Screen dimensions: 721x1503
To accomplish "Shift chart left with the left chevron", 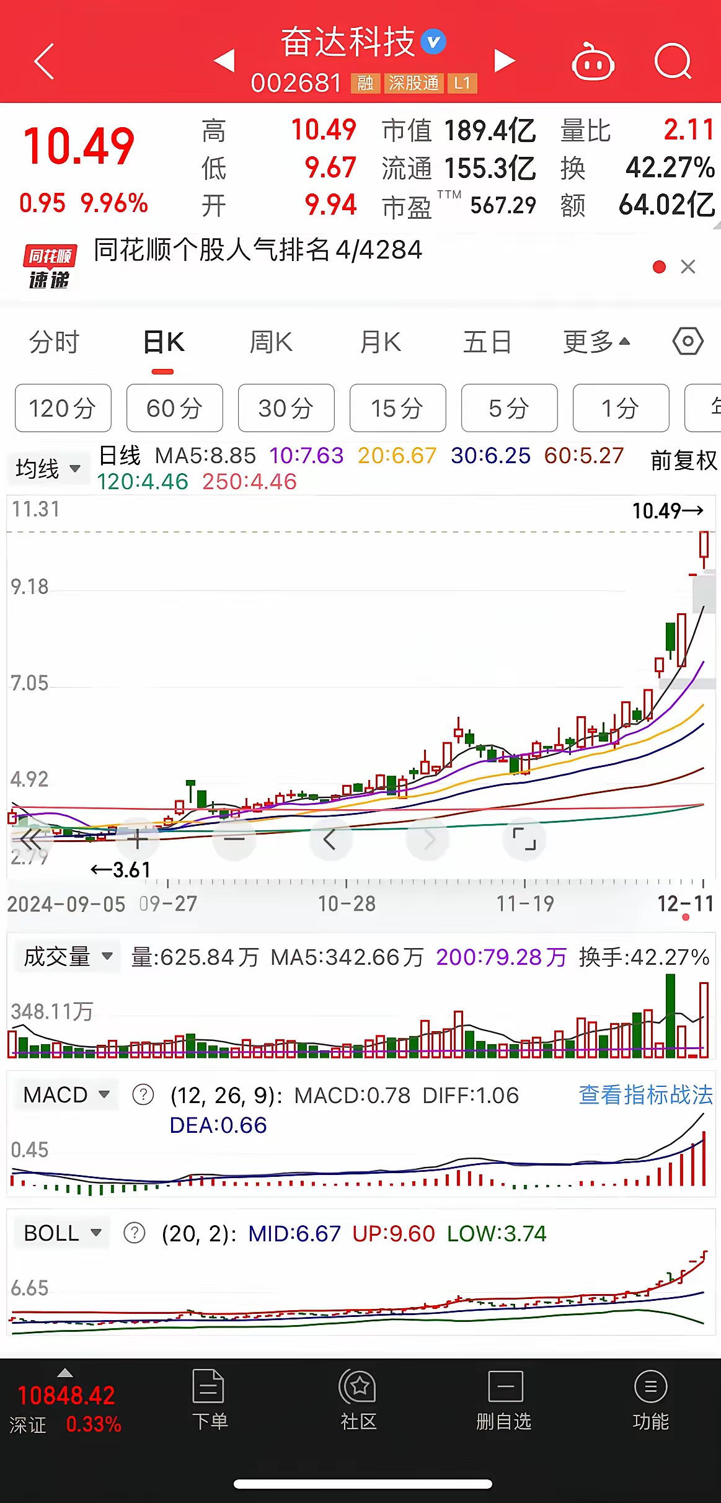I will 330,839.
